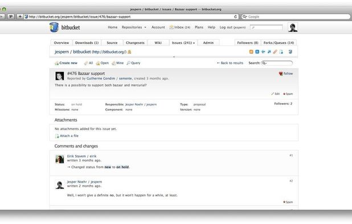Viewport: 352px width, 224px height.
Task: Open the Followers (8) tab
Action: click(248, 43)
